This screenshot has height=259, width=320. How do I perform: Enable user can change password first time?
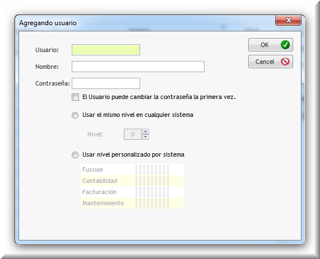pyautogui.click(x=75, y=97)
